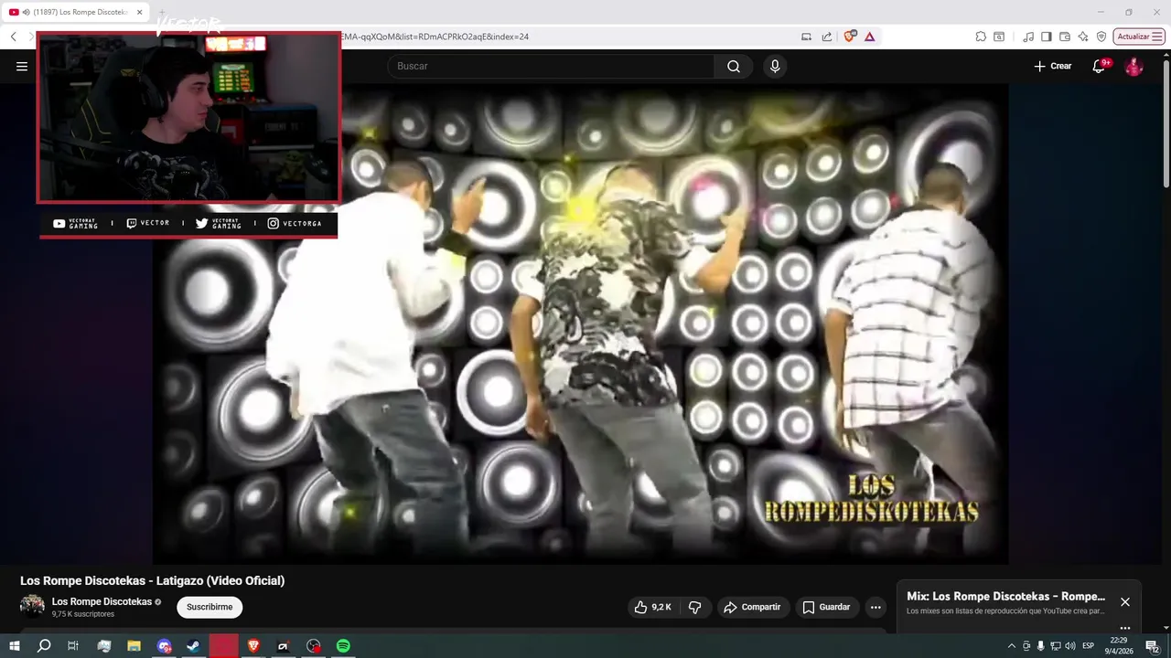Expand hidden system tray icons chevron
1171x658 pixels.
pos(1011,646)
